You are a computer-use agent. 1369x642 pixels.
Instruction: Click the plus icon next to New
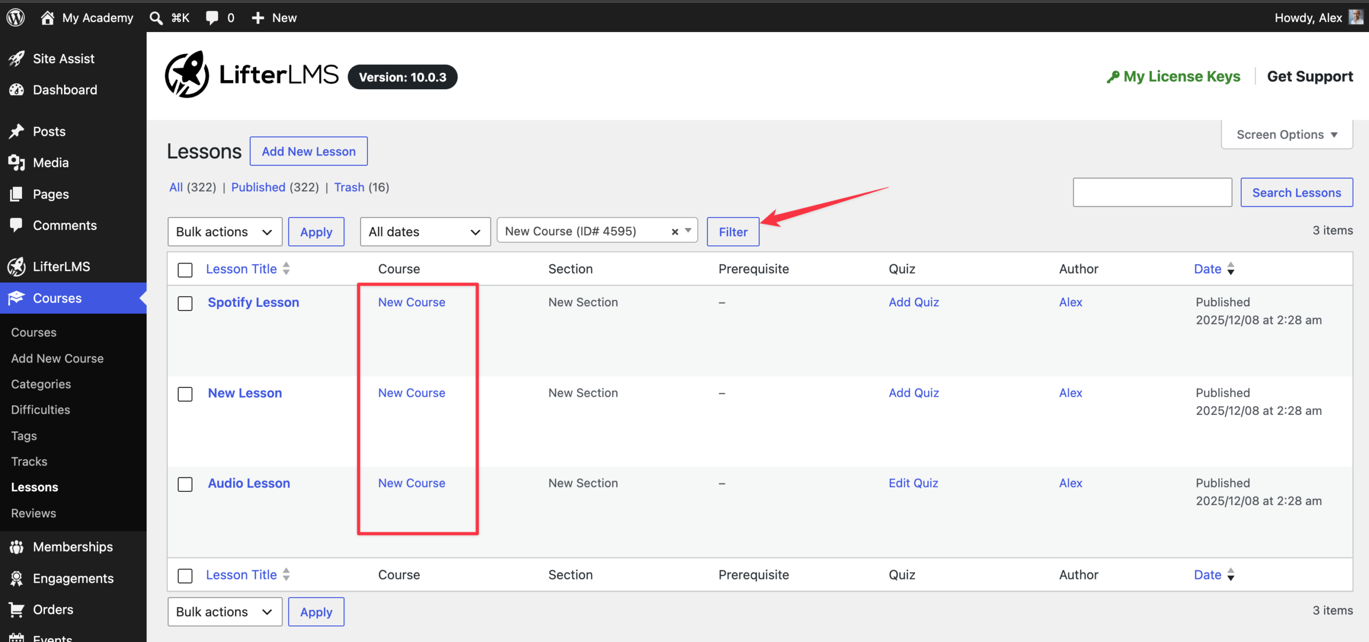258,18
